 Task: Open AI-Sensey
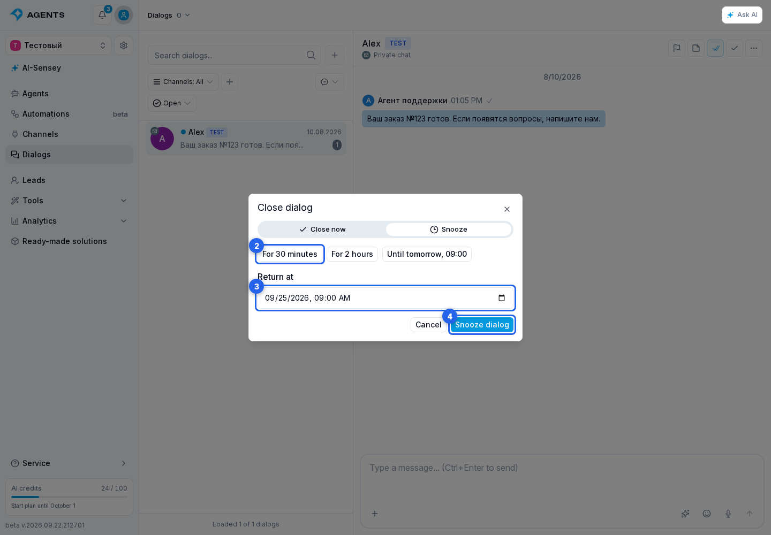coord(69,68)
